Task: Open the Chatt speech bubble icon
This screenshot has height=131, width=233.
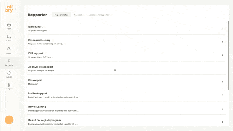Action: (x=9, y=37)
